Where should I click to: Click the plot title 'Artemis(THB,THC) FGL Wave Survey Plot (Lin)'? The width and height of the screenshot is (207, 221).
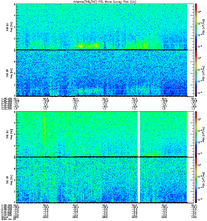click(105, 2)
